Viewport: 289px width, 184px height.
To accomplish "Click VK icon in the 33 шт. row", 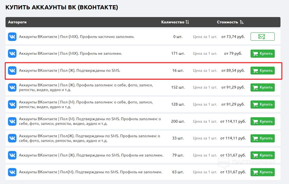I will tap(12, 138).
